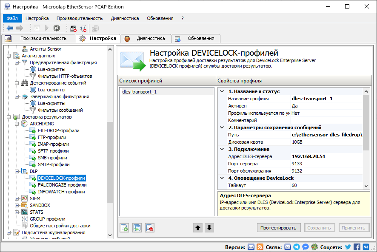
Task: Click the Применить button
Action: coord(354,227)
